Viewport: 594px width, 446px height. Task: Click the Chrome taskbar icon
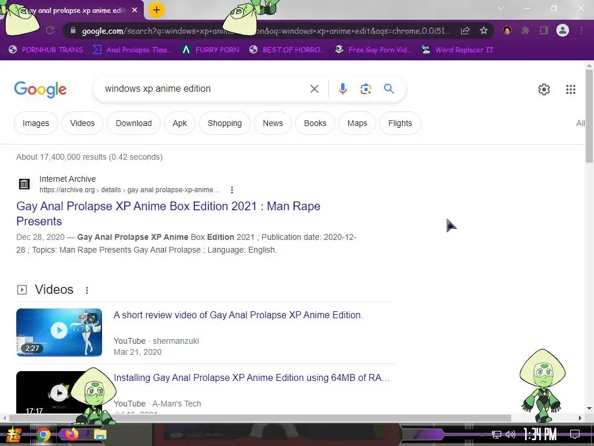click(43, 434)
